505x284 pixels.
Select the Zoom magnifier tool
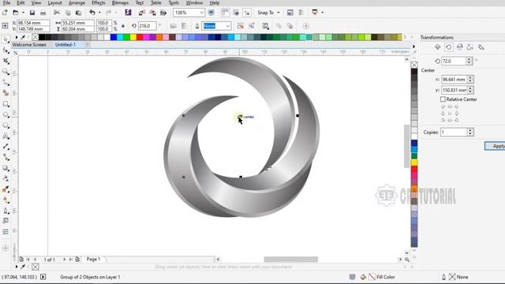click(6, 72)
